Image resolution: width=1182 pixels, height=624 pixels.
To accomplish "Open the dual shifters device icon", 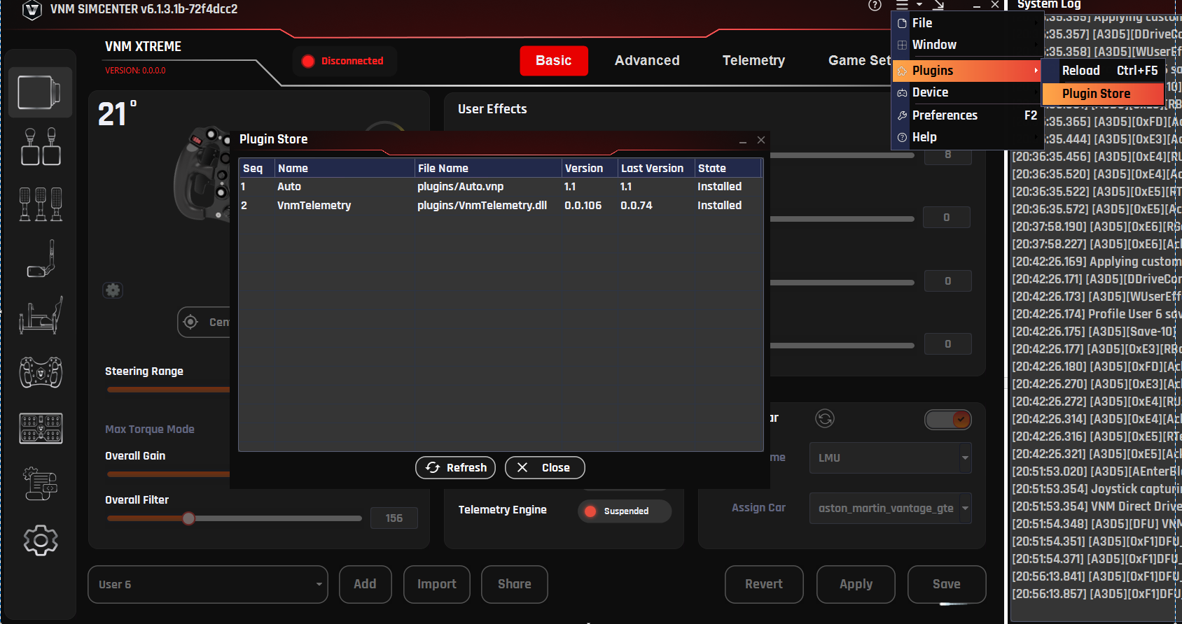I will (x=41, y=147).
